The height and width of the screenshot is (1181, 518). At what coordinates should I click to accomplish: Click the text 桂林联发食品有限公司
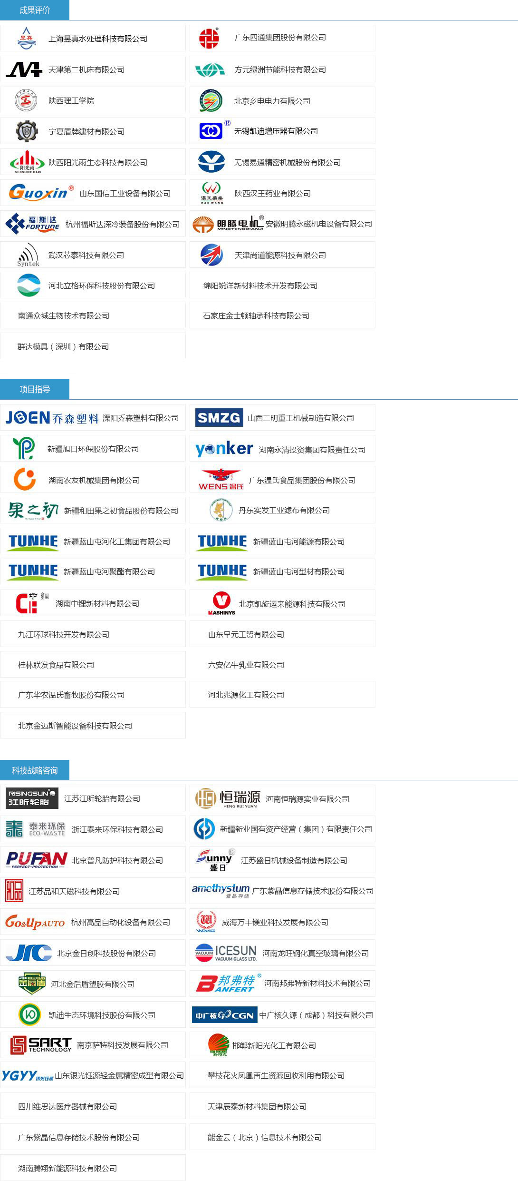point(56,665)
